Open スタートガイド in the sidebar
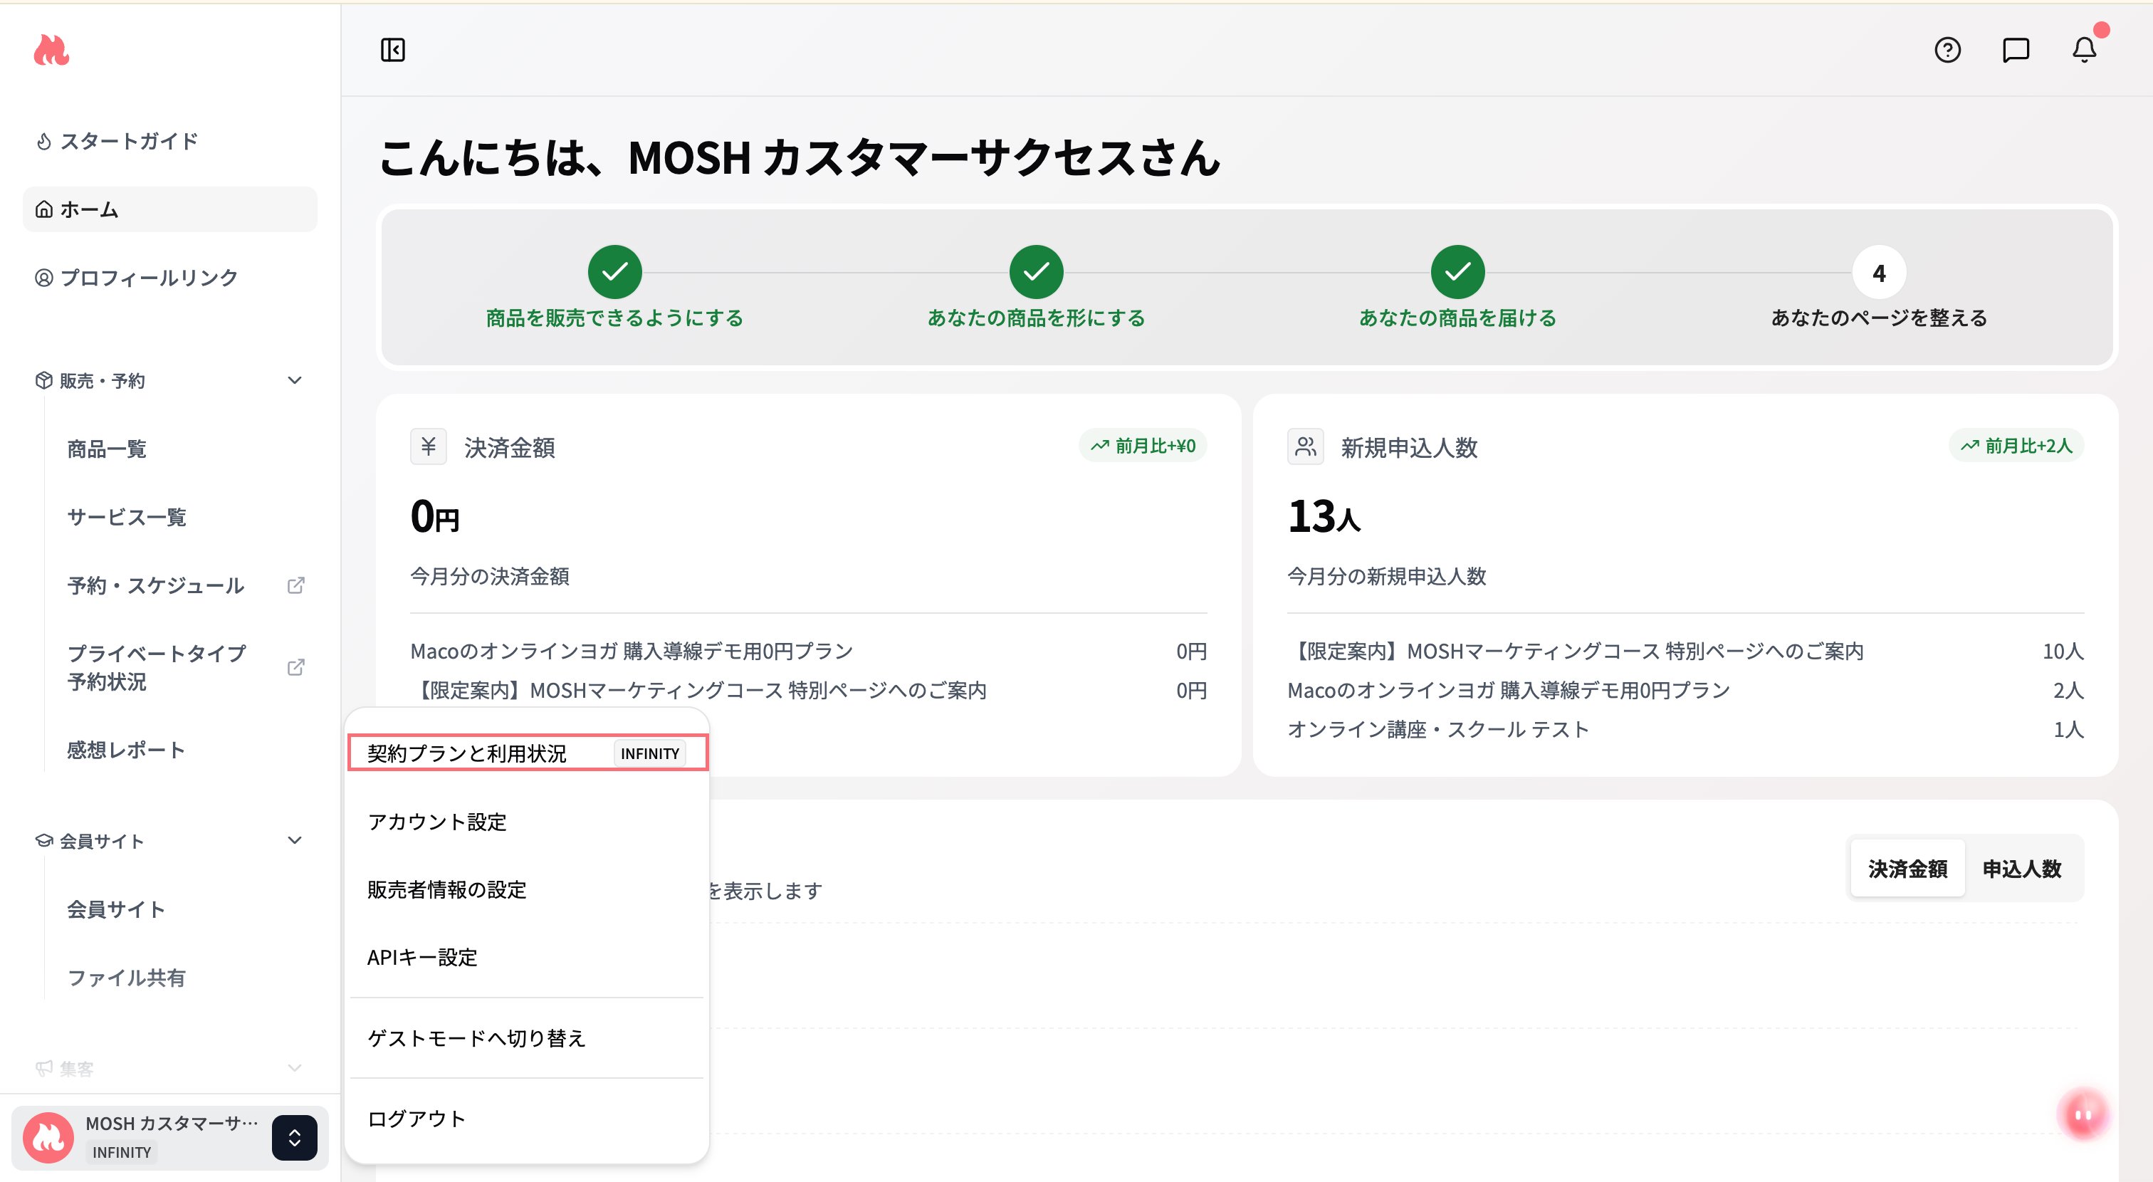 pyautogui.click(x=170, y=141)
